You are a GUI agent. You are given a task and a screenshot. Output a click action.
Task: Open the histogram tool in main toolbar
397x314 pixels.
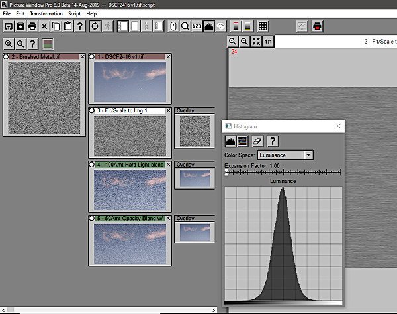209,26
